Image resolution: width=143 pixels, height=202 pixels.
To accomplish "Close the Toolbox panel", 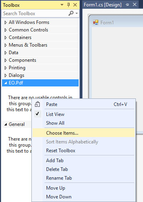I will 75,5.
